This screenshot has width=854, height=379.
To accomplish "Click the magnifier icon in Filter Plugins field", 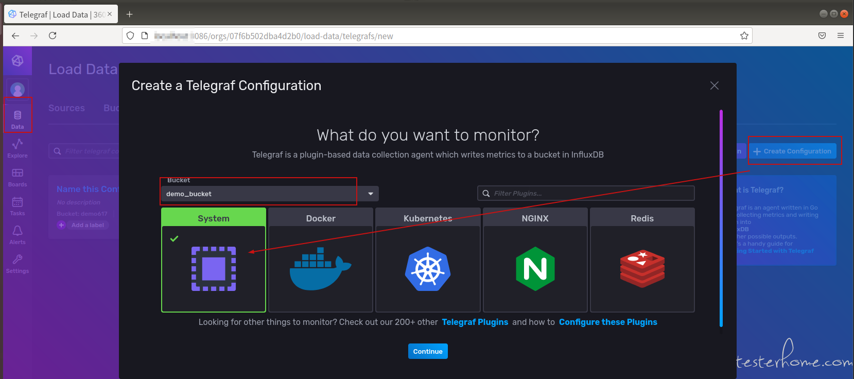I will click(486, 193).
